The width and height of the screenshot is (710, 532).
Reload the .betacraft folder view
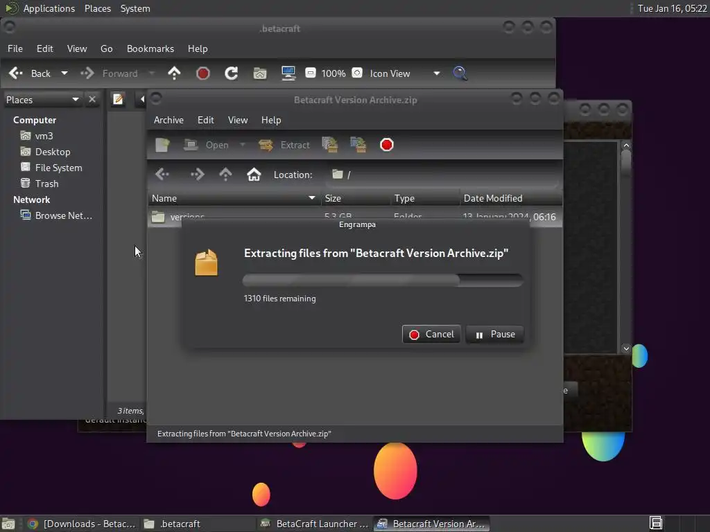tap(232, 73)
